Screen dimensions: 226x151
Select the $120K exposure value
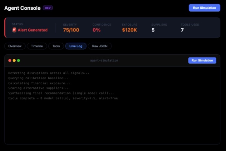[x=130, y=30]
